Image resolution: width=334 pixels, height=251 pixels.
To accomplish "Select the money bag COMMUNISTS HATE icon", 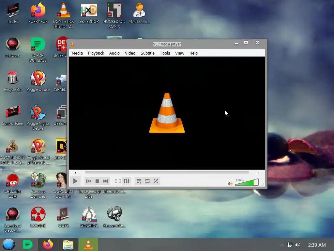I will point(13,152).
